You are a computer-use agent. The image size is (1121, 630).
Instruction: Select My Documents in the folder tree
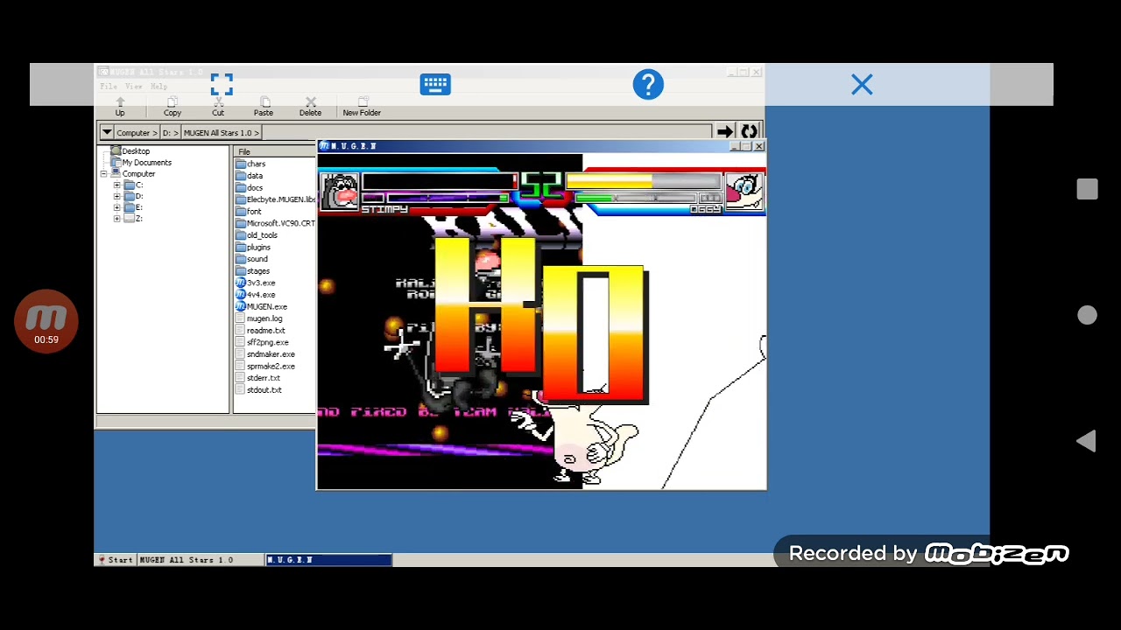click(141, 163)
